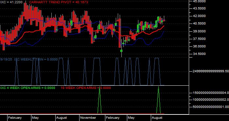Click the first May date marker

click(35, 118)
